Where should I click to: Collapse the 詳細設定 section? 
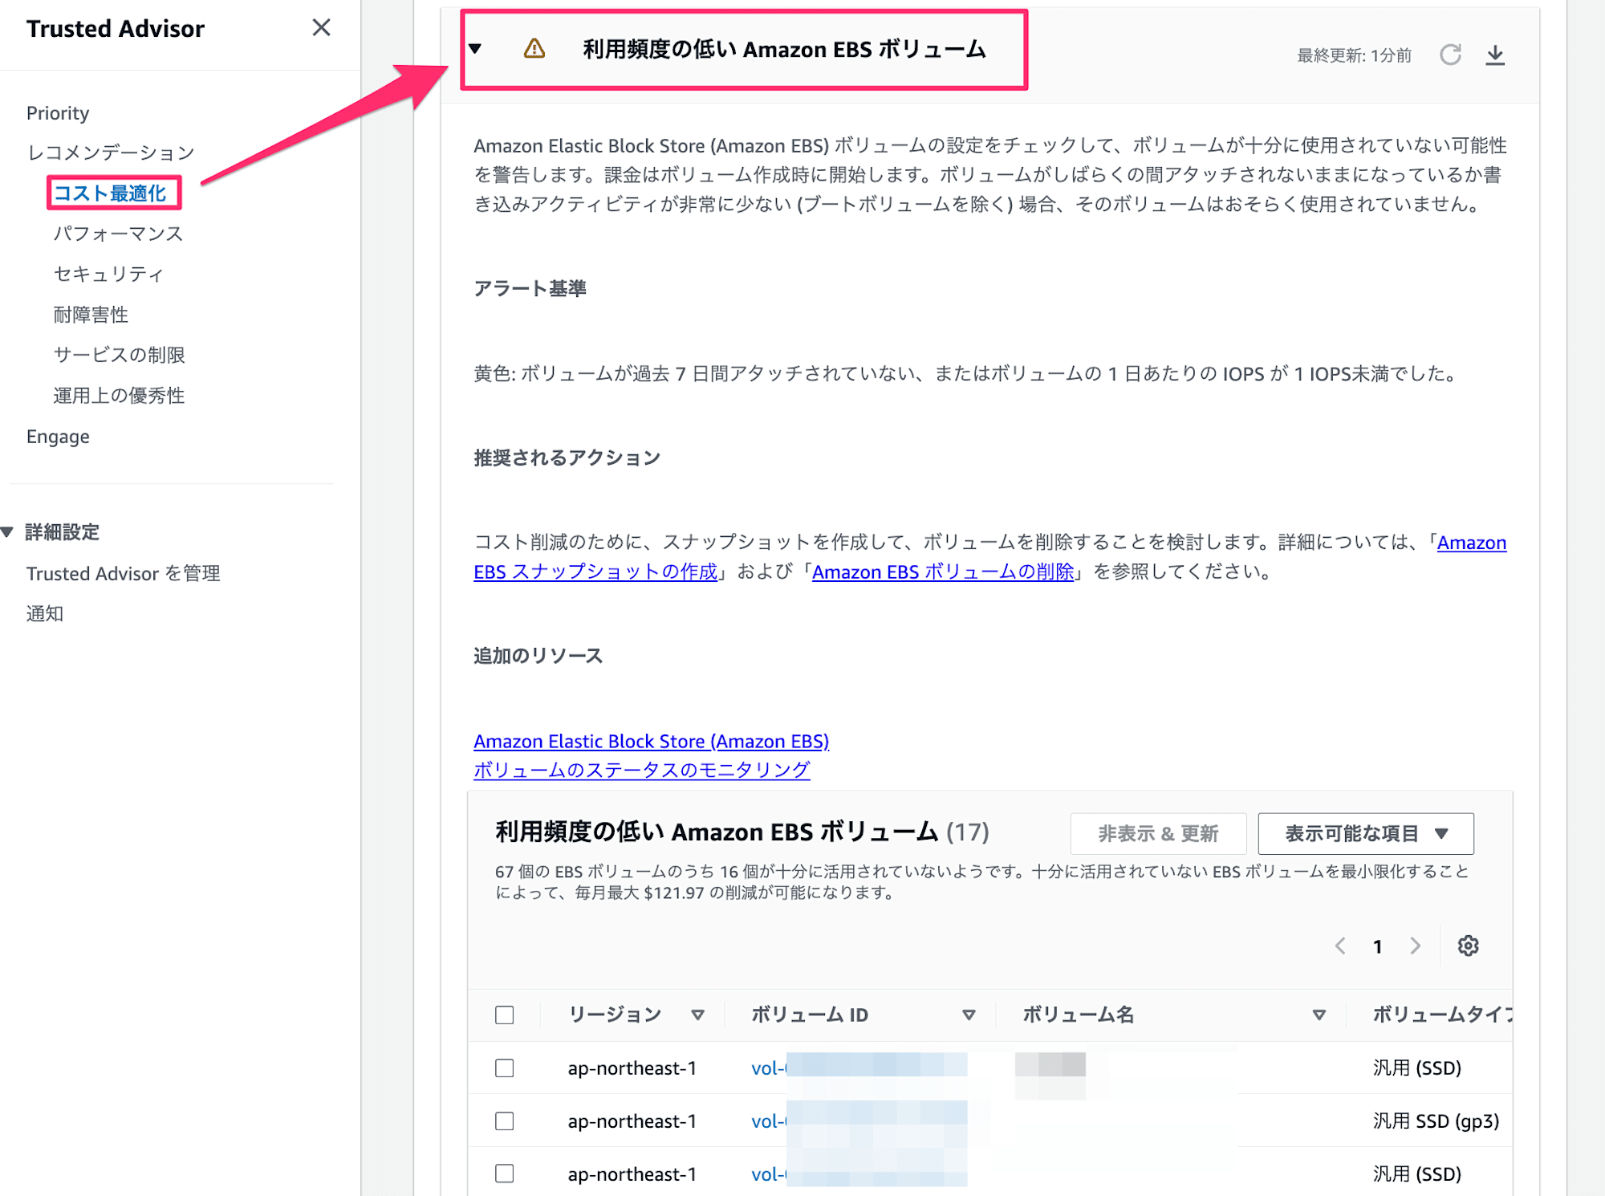8,532
